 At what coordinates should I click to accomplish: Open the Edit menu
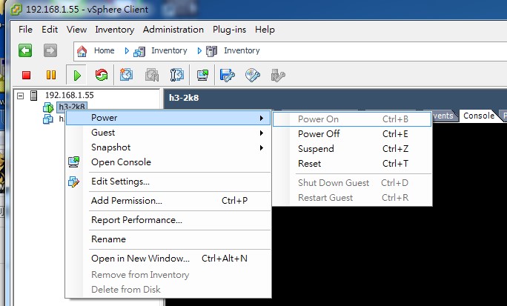click(x=50, y=30)
